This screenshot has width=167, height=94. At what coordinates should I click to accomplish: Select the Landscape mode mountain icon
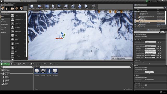point(12,8)
